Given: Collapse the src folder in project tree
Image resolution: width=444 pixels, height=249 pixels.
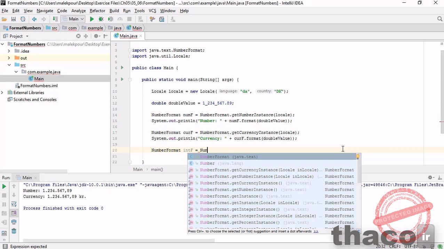Looking at the screenshot, I should coord(9,65).
